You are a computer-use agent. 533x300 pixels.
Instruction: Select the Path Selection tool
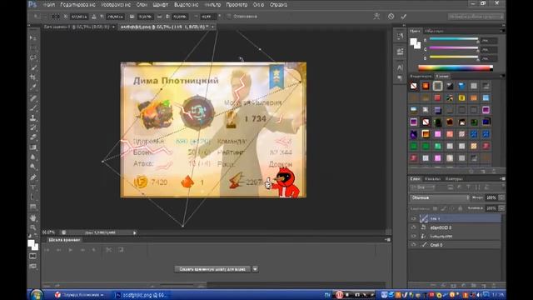(33, 197)
